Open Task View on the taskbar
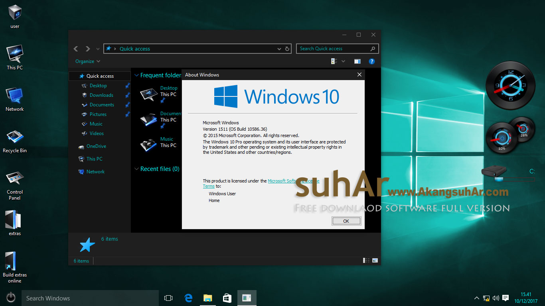 coord(168,298)
